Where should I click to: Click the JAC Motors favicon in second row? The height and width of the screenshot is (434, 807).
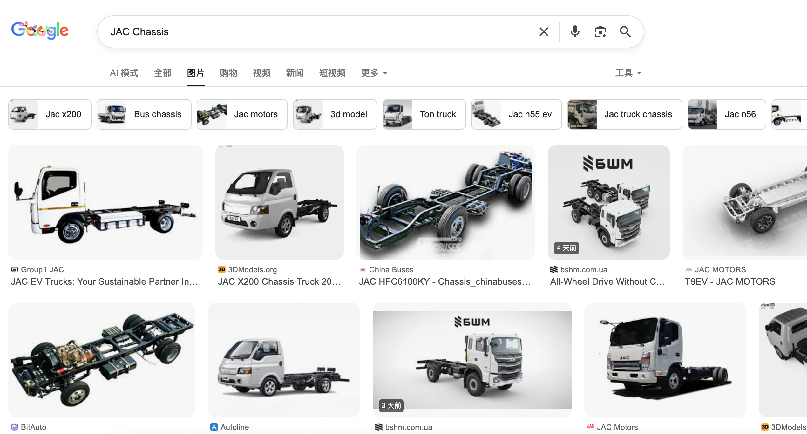591,426
